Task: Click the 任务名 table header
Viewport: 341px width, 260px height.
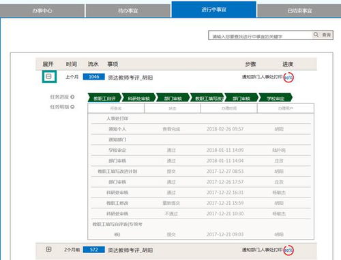Action: (116, 108)
